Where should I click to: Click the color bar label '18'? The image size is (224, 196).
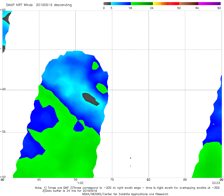[x=130, y=8]
